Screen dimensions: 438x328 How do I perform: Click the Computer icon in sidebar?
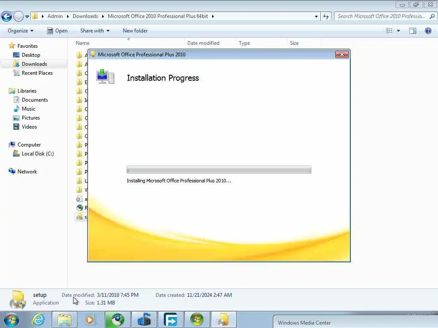12,144
